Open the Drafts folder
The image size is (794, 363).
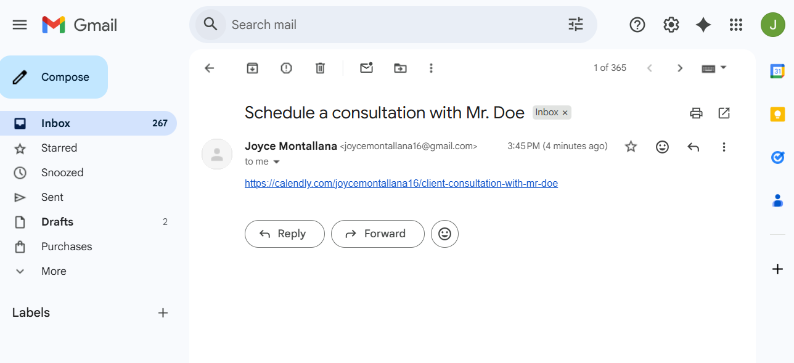point(57,222)
